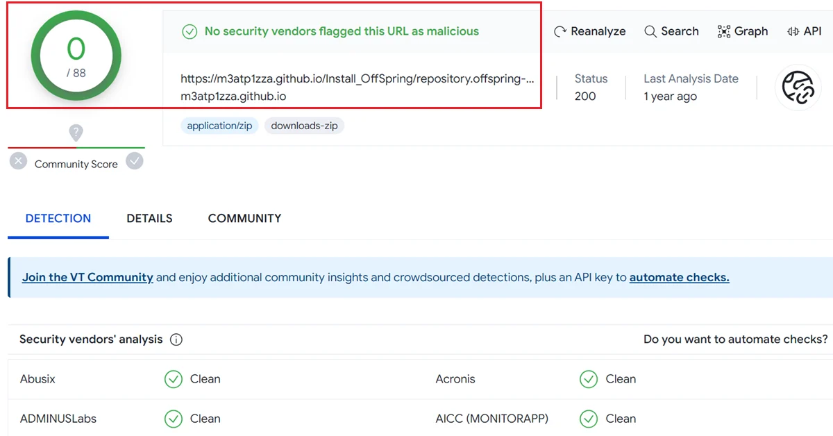Click the Last Analysis Date 1 year ago value
833x436 pixels.
tap(671, 97)
